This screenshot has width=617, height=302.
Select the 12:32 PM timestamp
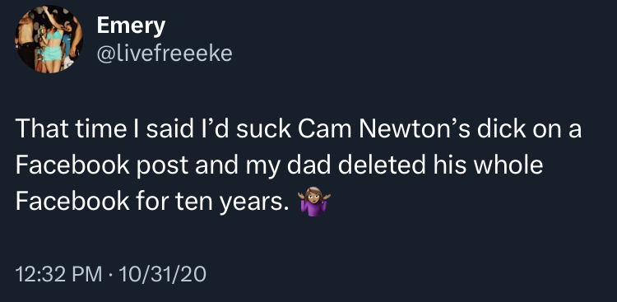(58, 275)
